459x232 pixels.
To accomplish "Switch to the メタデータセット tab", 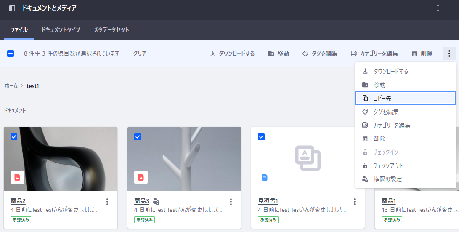I will 111,29.
